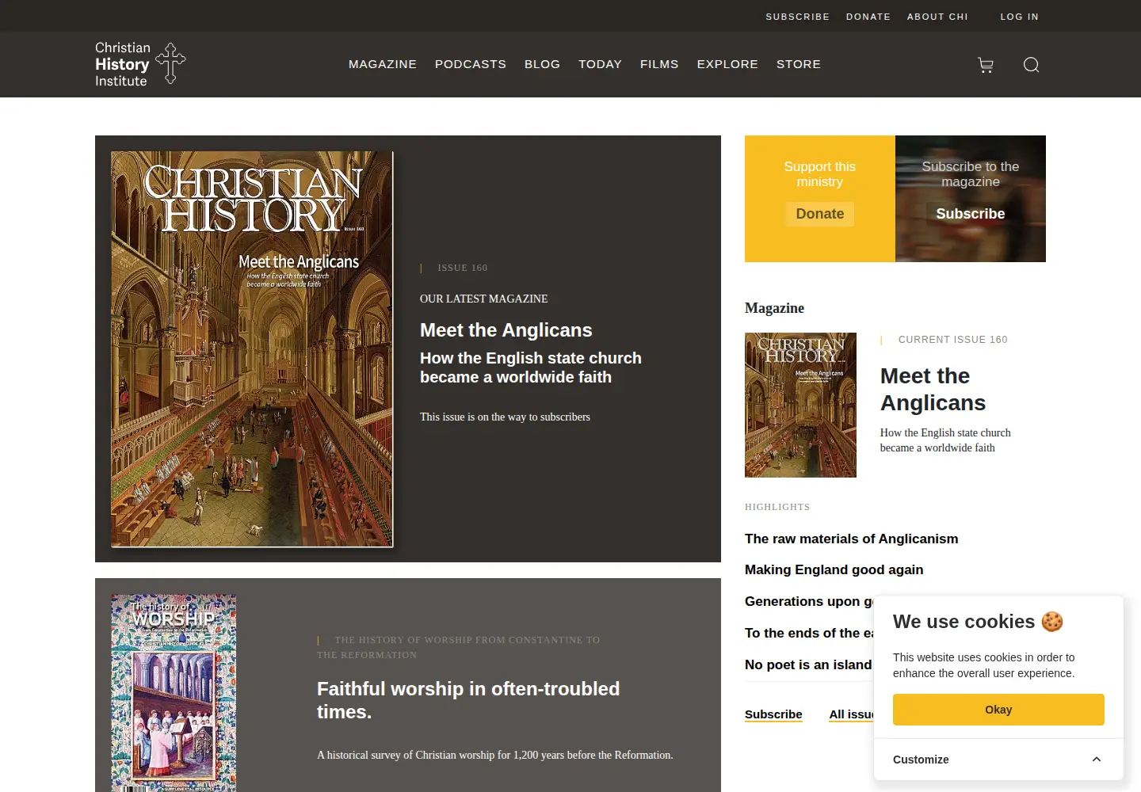The height and width of the screenshot is (792, 1141).
Task: Open the small current issue cover thumbnail
Action: tap(800, 405)
